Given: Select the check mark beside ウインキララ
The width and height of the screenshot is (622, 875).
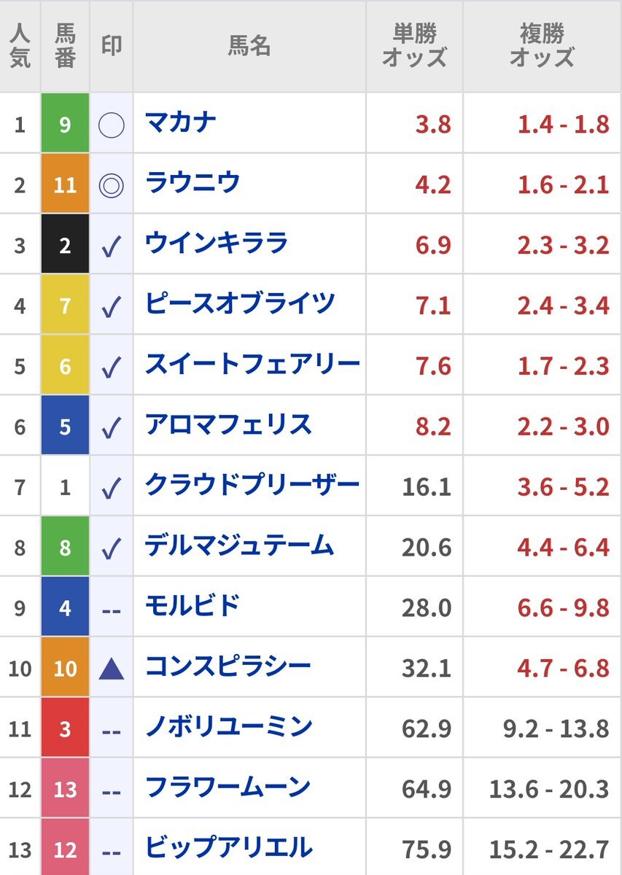Looking at the screenshot, I should (111, 247).
